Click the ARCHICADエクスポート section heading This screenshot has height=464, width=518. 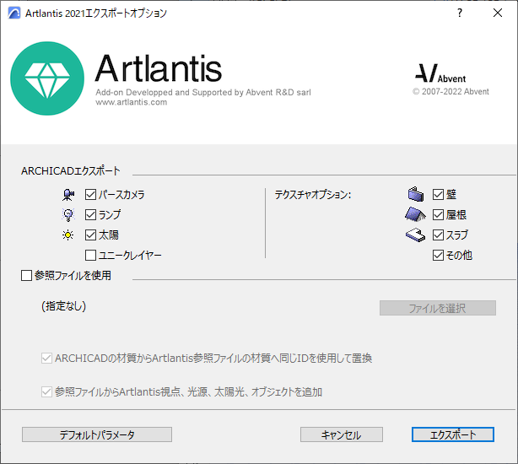click(x=71, y=171)
